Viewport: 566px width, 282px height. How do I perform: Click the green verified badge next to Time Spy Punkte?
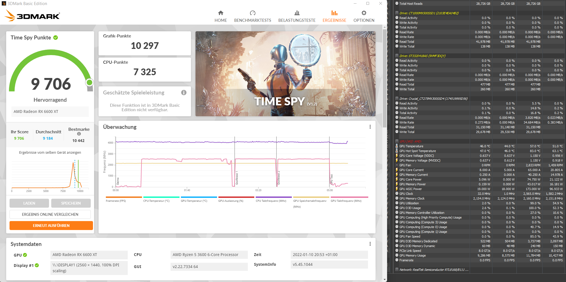(x=55, y=37)
